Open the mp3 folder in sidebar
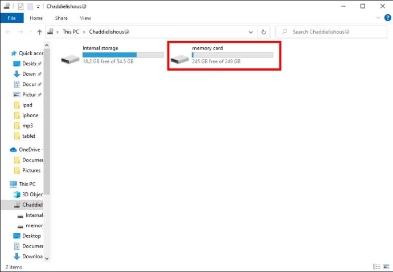 click(x=23, y=126)
